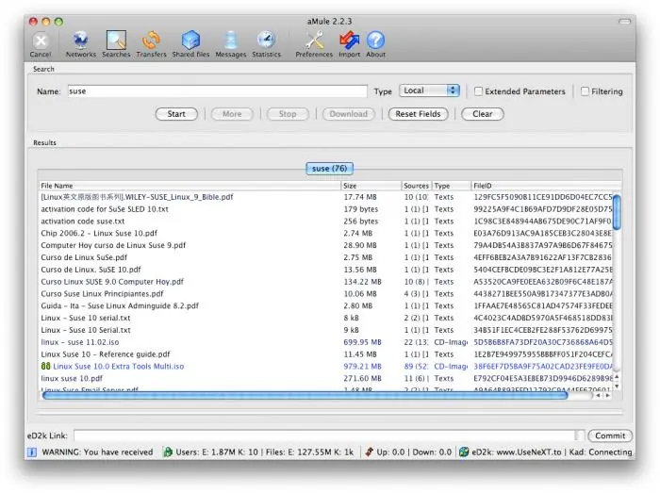The width and height of the screenshot is (660, 493).
Task: Click the Name search input field
Action: tap(217, 91)
